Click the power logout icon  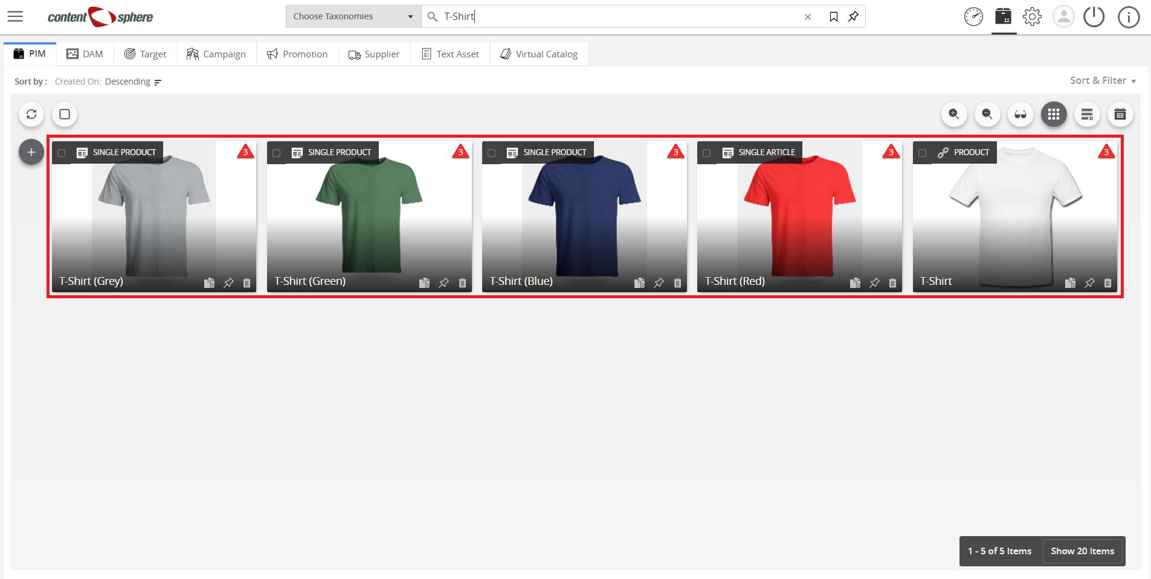click(1094, 16)
